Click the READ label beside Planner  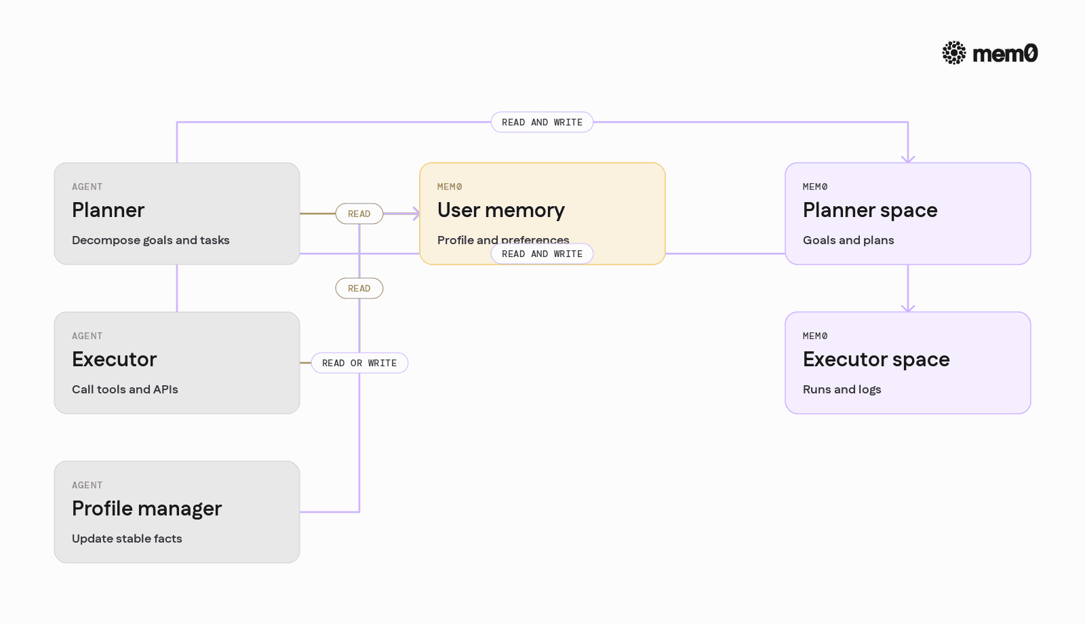(x=359, y=214)
